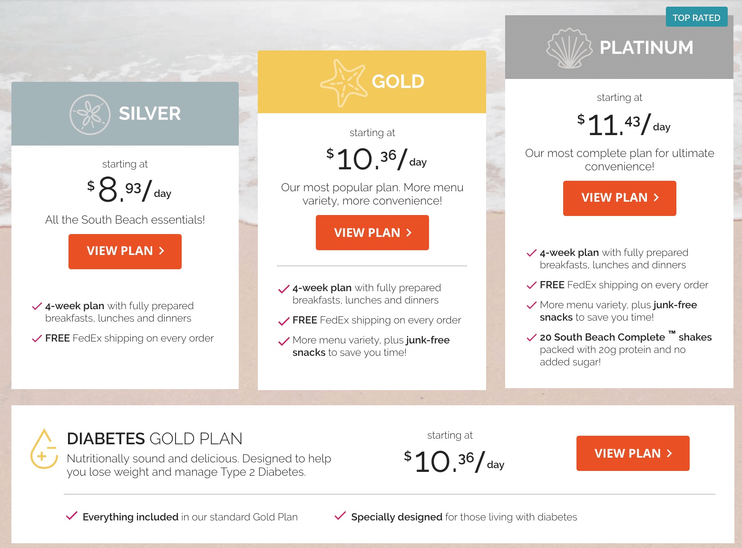Click the Silver plan sand dollar icon
The width and height of the screenshot is (742, 548).
pyautogui.click(x=90, y=114)
